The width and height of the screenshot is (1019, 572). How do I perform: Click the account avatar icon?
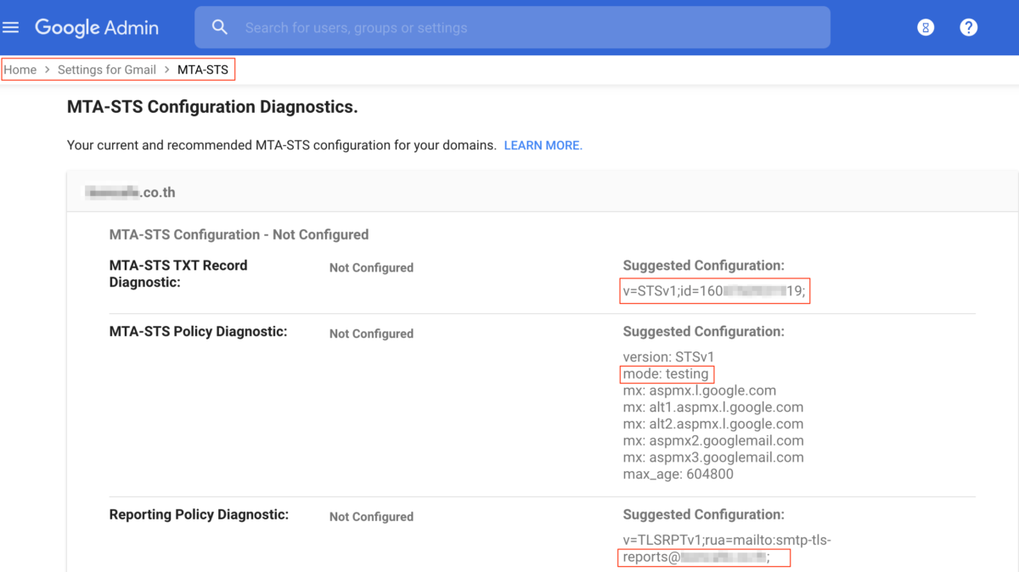coord(925,26)
